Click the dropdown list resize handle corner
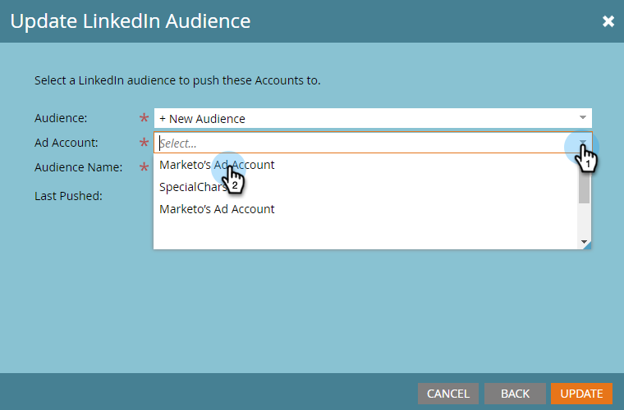 pos(589,246)
